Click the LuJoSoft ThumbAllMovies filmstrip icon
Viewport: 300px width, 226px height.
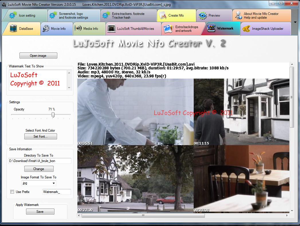coord(111,29)
